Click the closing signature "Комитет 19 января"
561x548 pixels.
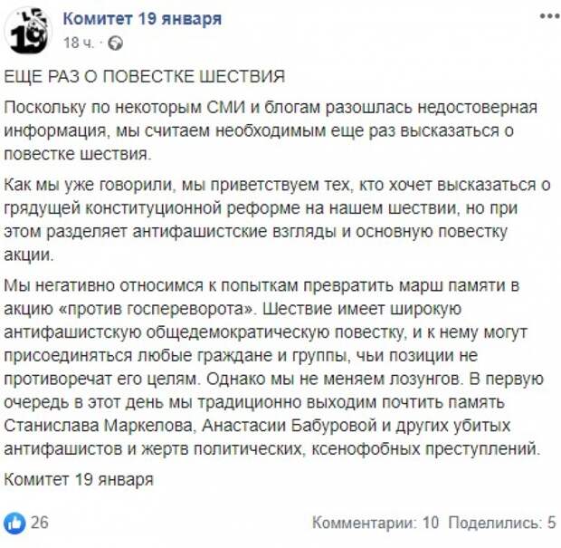tap(79, 479)
